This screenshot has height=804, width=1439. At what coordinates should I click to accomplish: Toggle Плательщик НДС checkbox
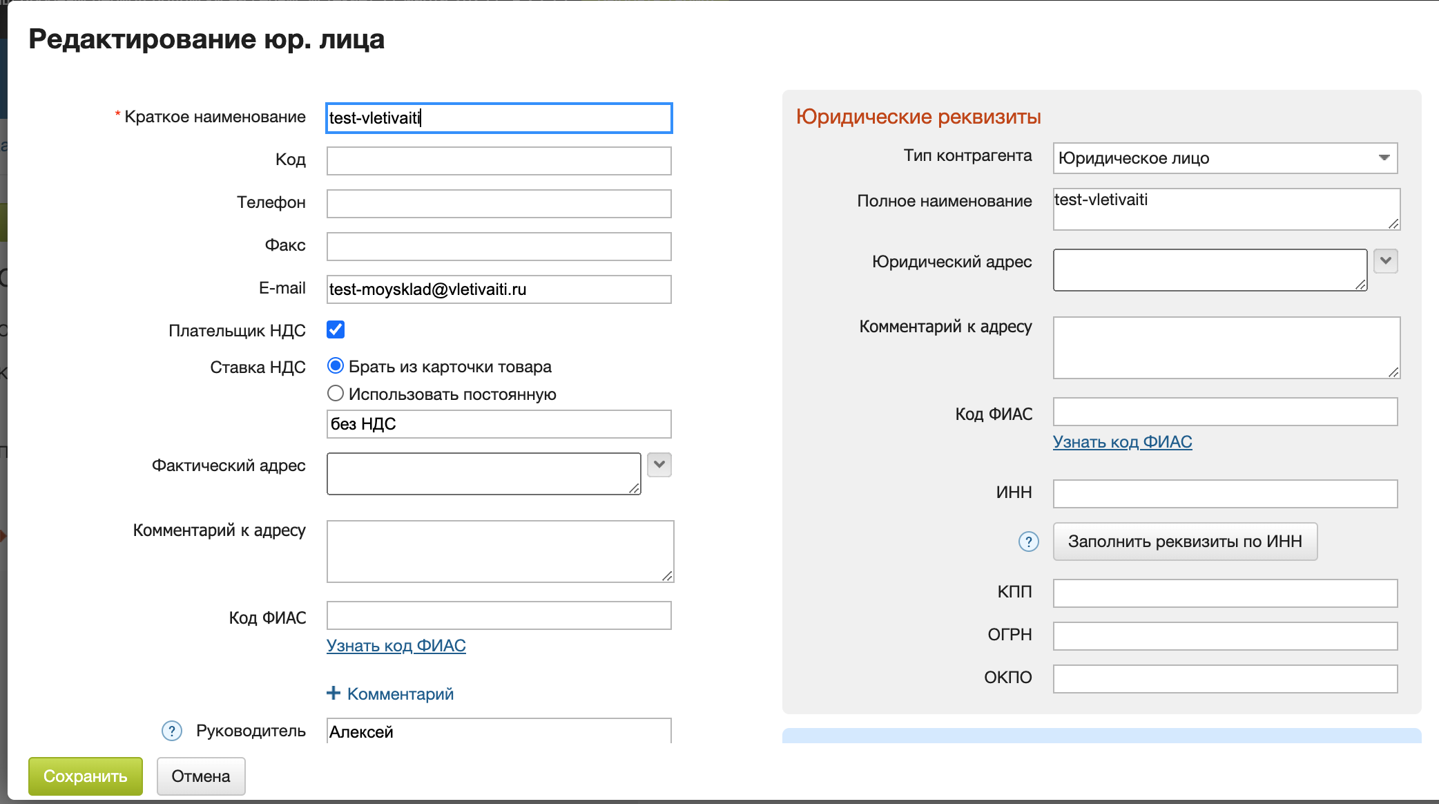coord(336,329)
